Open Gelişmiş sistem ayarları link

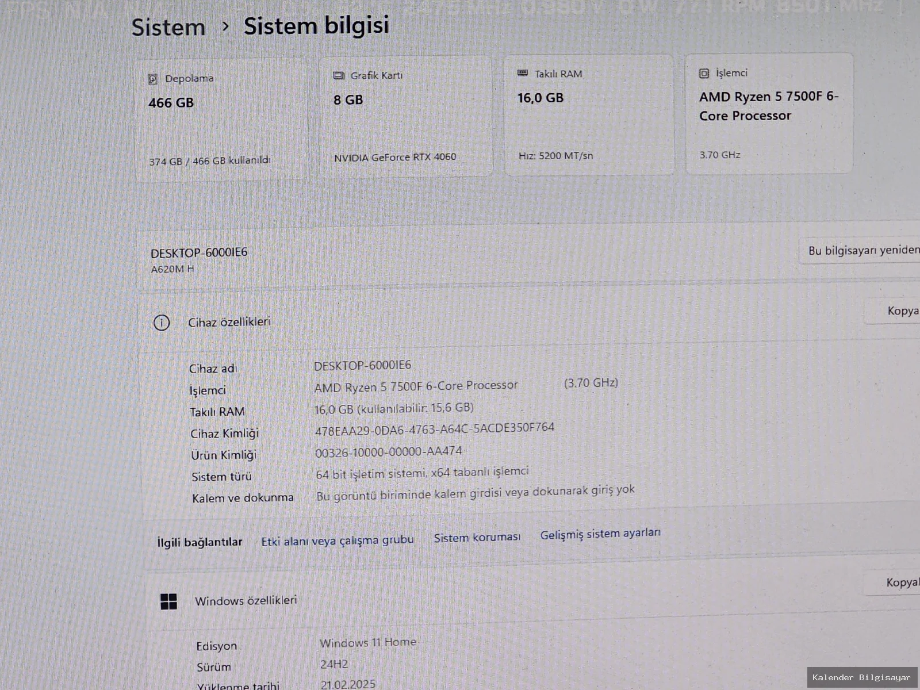(600, 534)
